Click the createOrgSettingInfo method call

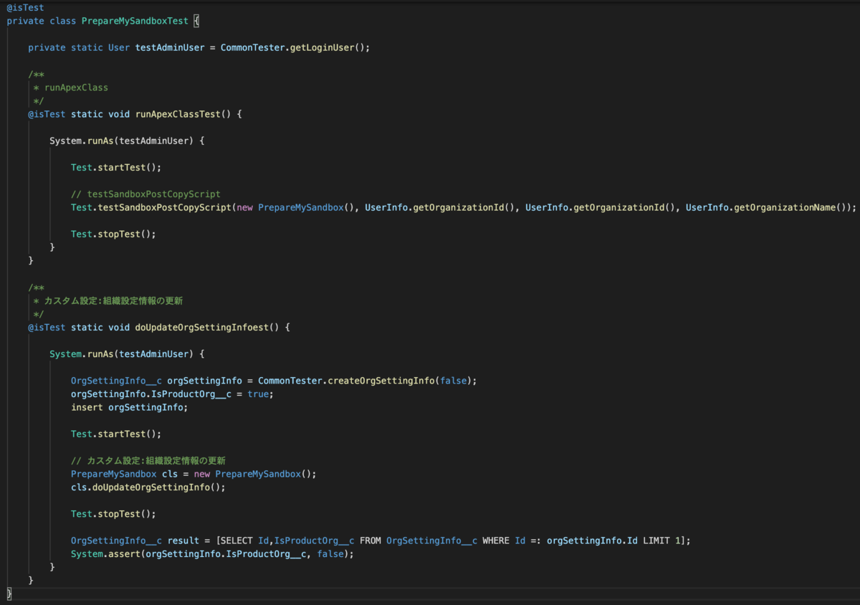click(x=381, y=381)
